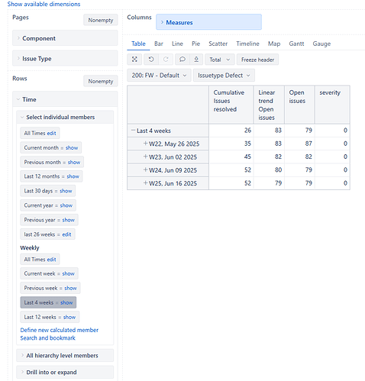
Task: Switch to the Table tab
Action: [x=138, y=44]
